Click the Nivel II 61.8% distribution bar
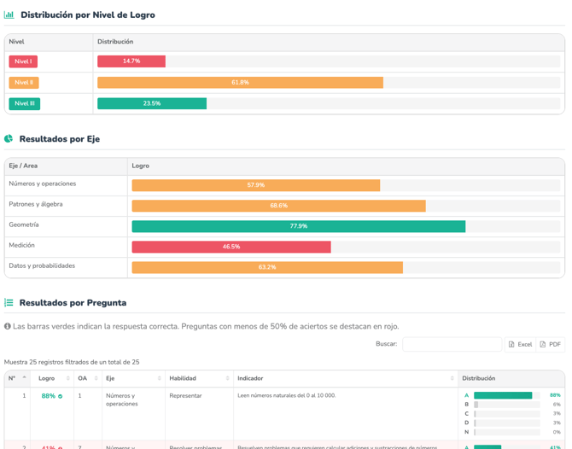The height and width of the screenshot is (449, 572). click(240, 83)
